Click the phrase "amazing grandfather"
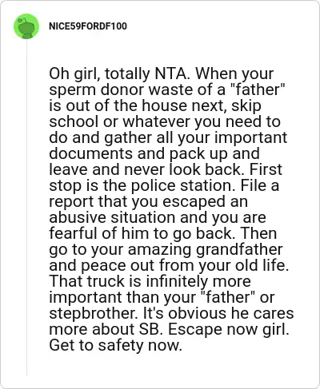Viewport: 320px width, 389px height. [205, 249]
